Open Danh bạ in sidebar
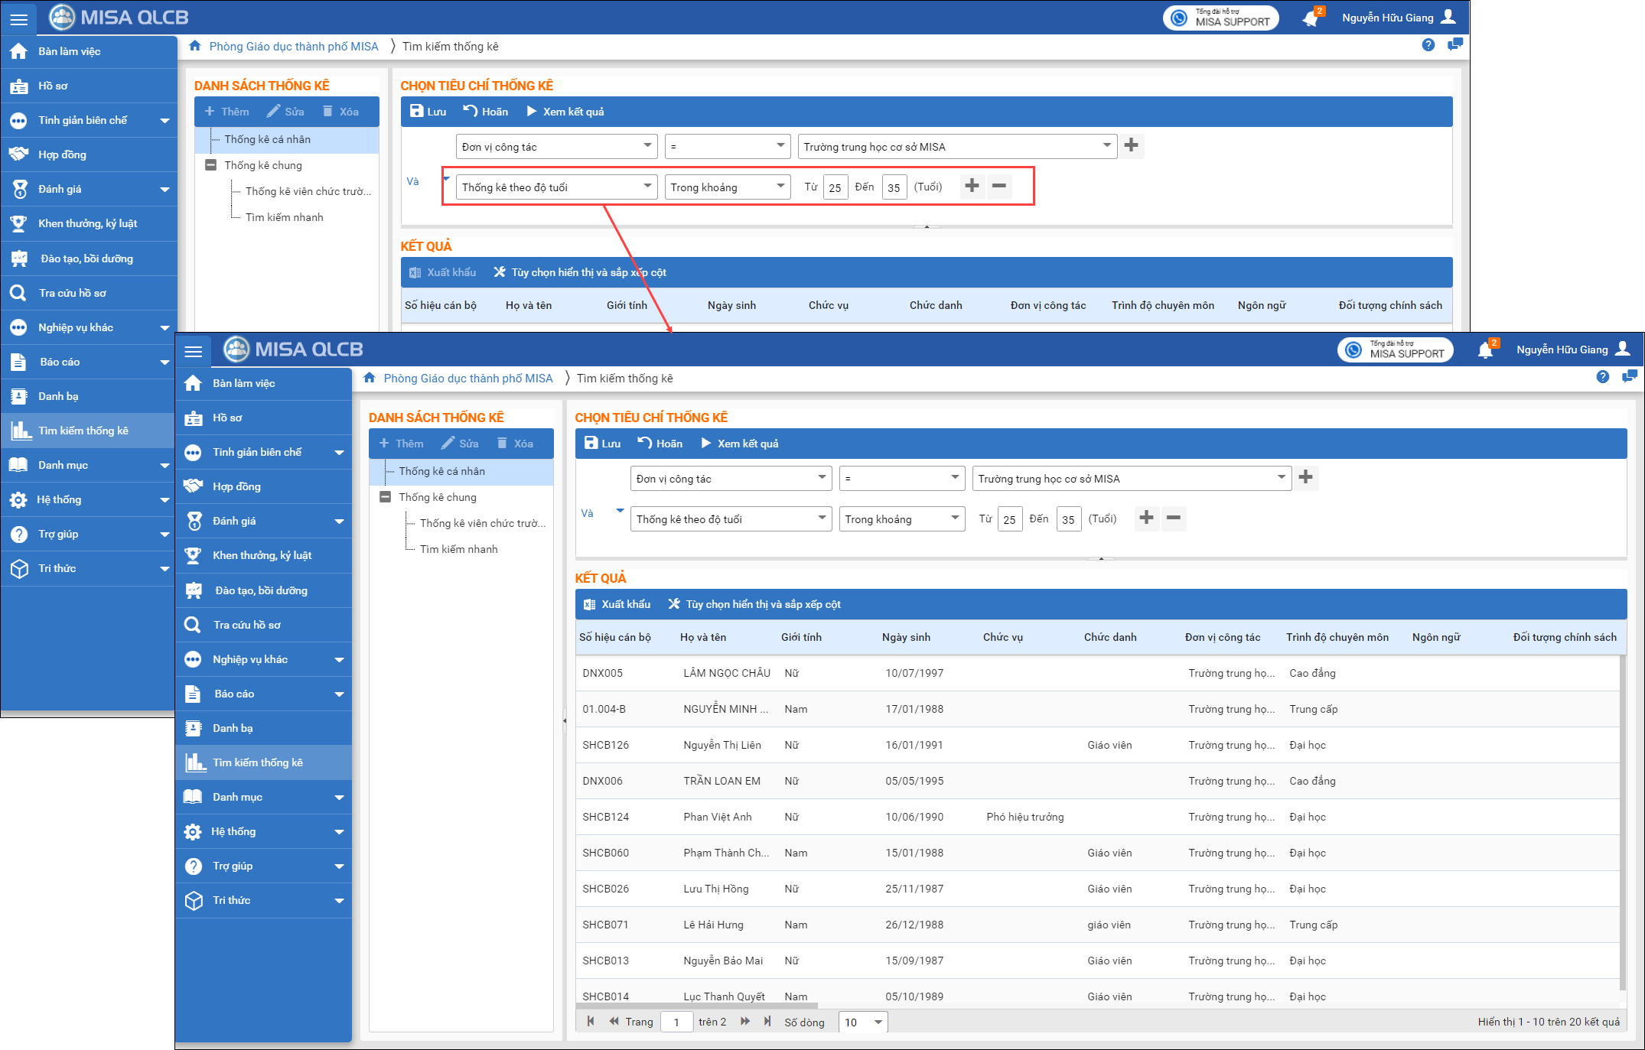This screenshot has width=1645, height=1050. 233,728
